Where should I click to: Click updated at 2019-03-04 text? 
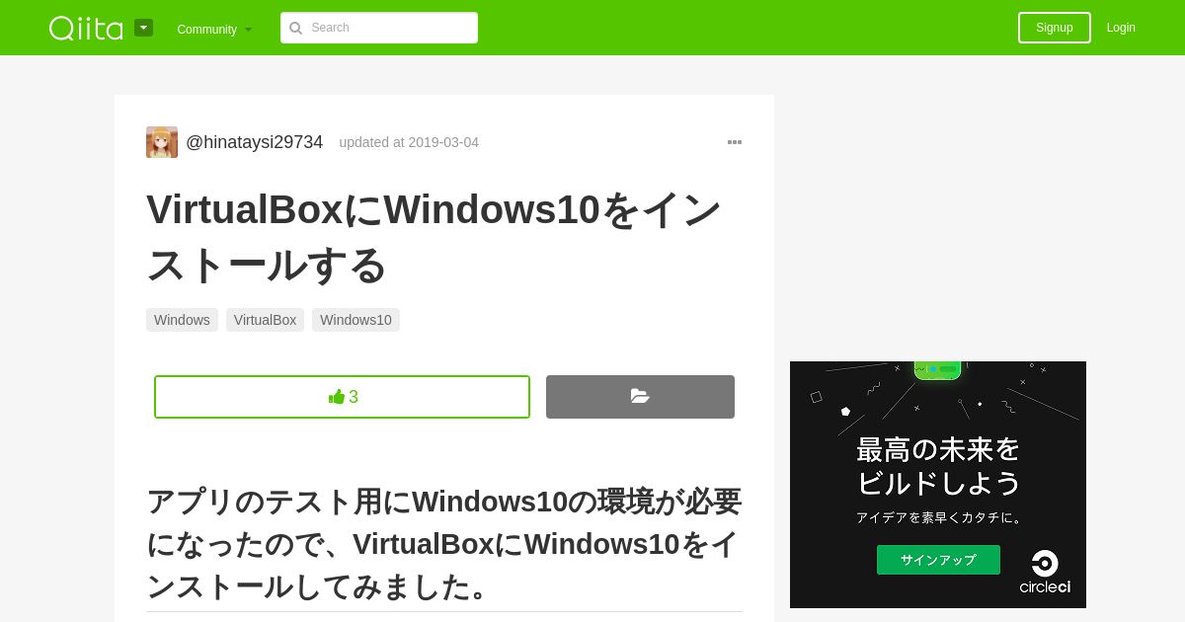[409, 142]
